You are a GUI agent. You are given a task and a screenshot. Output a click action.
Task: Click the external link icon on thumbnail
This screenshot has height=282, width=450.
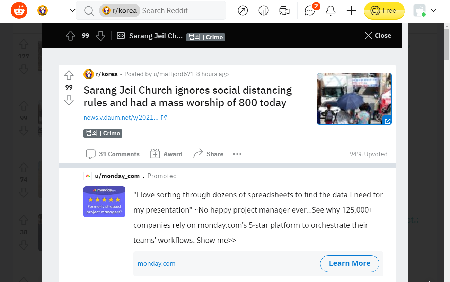click(387, 121)
